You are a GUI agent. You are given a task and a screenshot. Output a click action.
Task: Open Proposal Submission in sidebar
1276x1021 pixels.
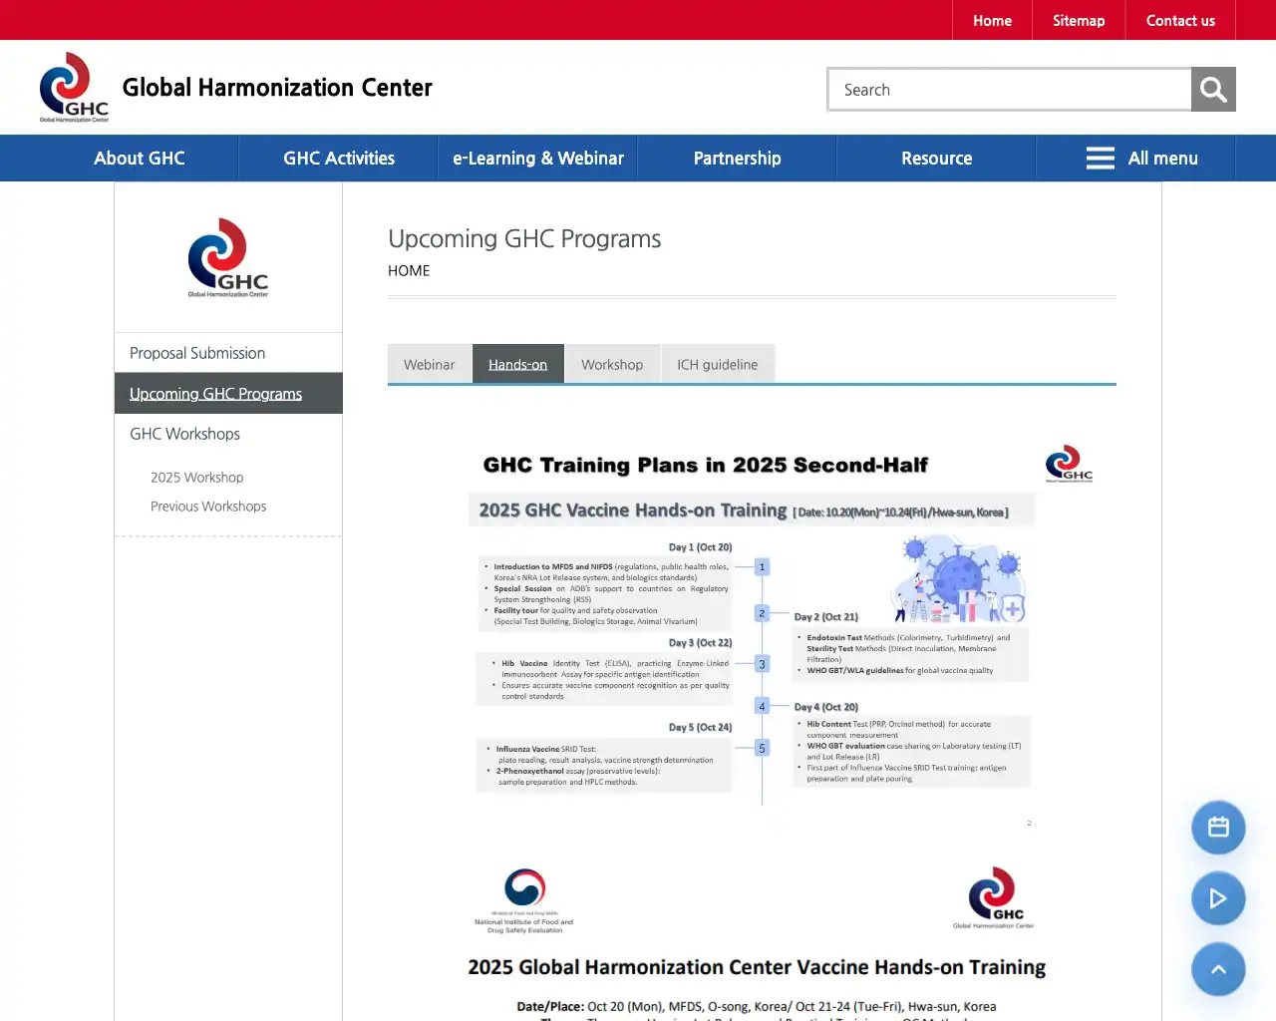[x=197, y=353]
